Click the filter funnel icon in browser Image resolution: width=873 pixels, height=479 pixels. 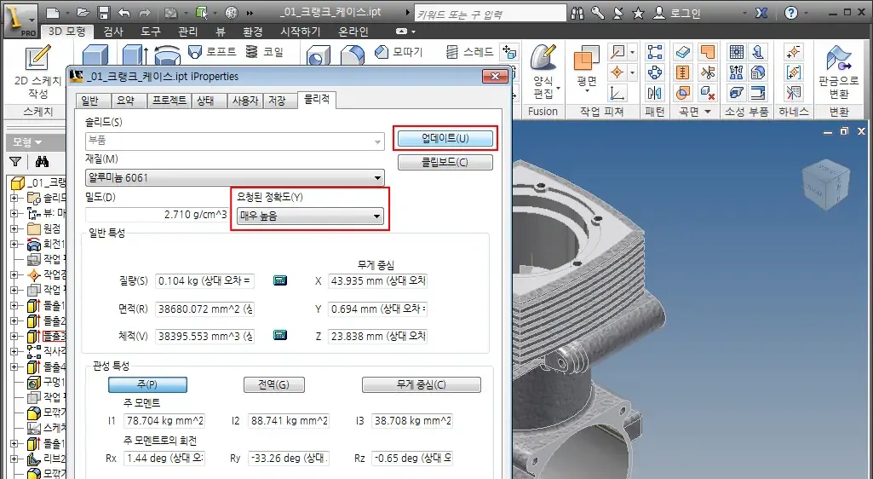click(x=15, y=162)
